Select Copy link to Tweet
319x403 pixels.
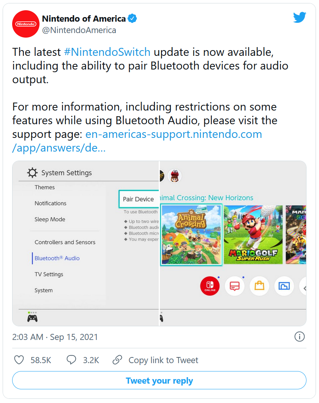pos(163,360)
